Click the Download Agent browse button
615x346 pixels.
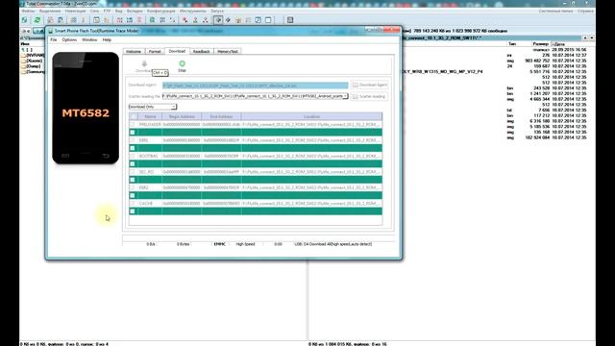click(369, 85)
